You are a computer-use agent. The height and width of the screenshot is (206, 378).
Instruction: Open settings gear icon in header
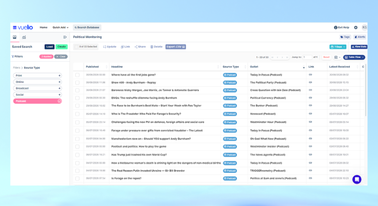(x=355, y=27)
